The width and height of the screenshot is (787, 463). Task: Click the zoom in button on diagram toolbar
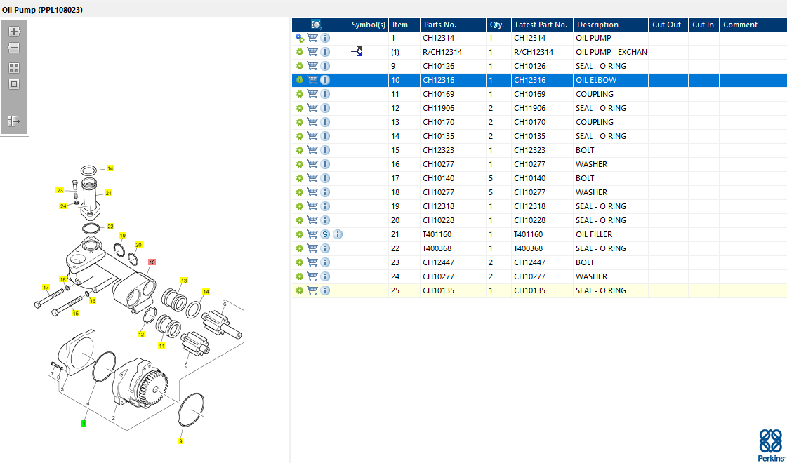pyautogui.click(x=14, y=32)
